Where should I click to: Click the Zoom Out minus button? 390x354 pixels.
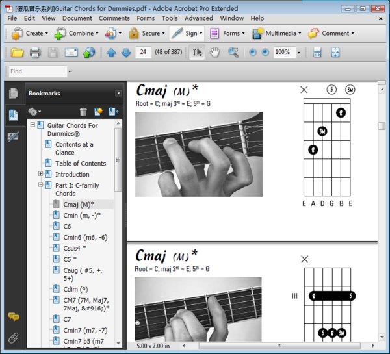[253, 52]
